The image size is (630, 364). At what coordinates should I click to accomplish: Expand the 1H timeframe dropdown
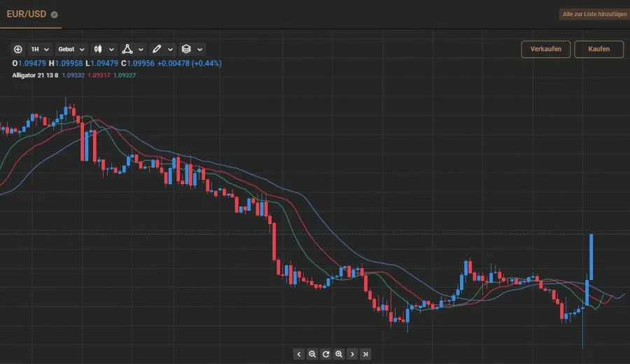(x=40, y=49)
